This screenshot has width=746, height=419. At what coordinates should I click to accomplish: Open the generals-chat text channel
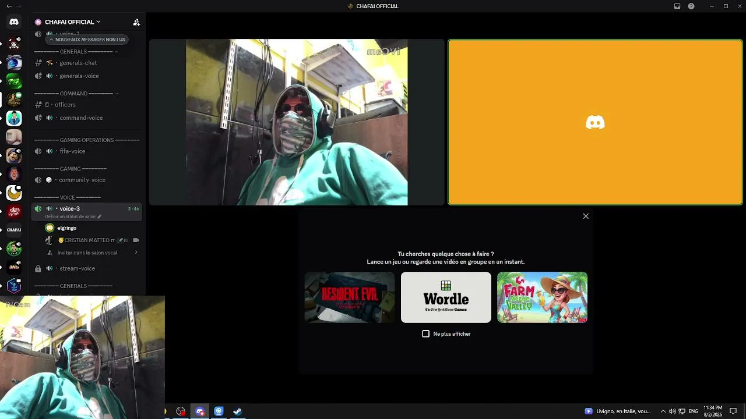point(86,63)
